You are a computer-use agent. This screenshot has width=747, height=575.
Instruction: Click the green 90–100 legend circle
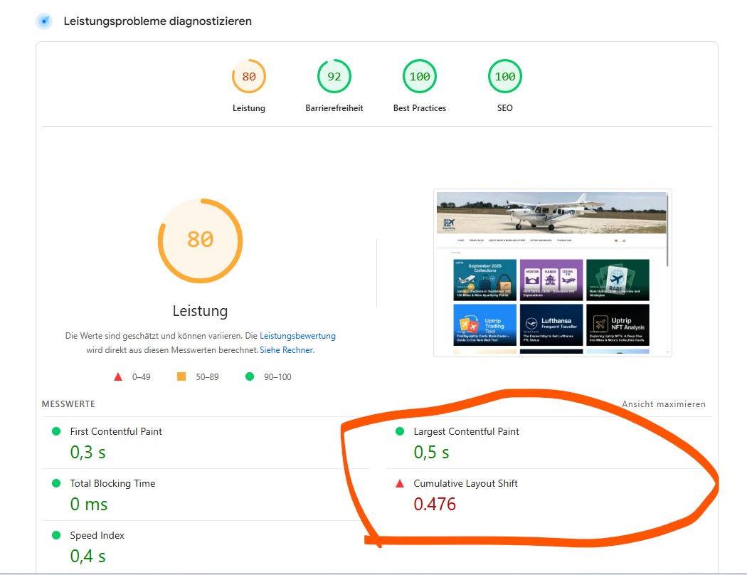pos(250,377)
